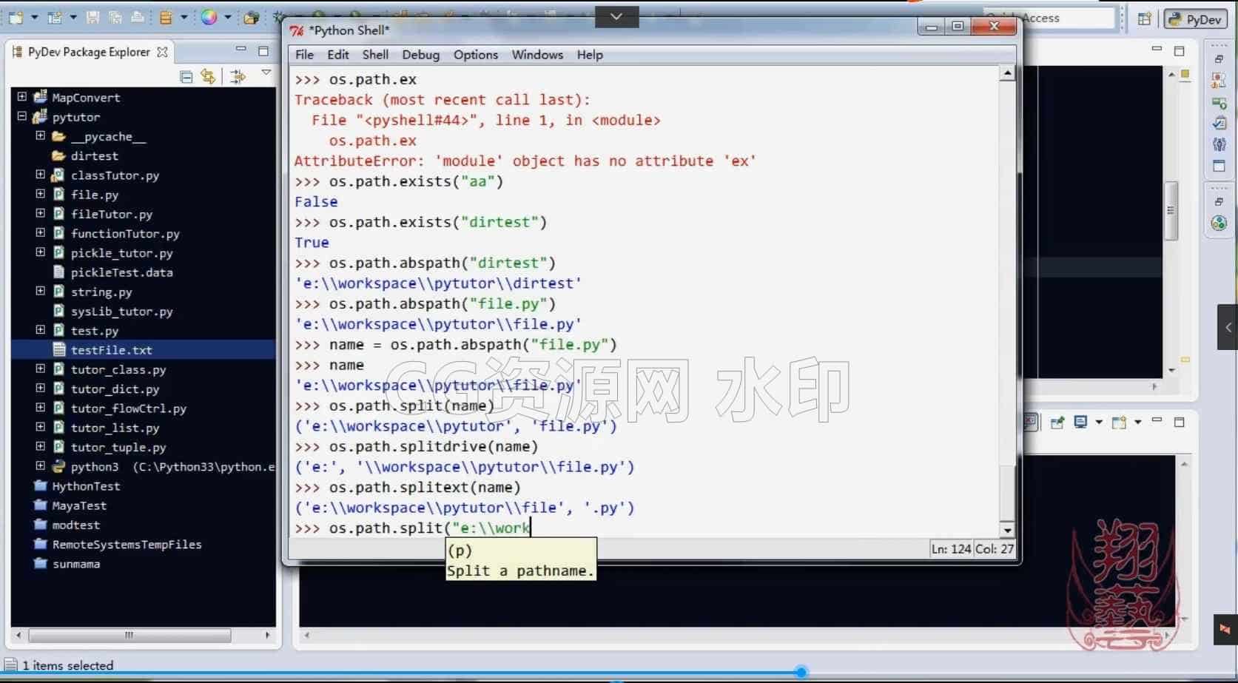Click Package Explorer horizontal scrollbar thumb
Image resolution: width=1238 pixels, height=683 pixels.
click(x=129, y=635)
